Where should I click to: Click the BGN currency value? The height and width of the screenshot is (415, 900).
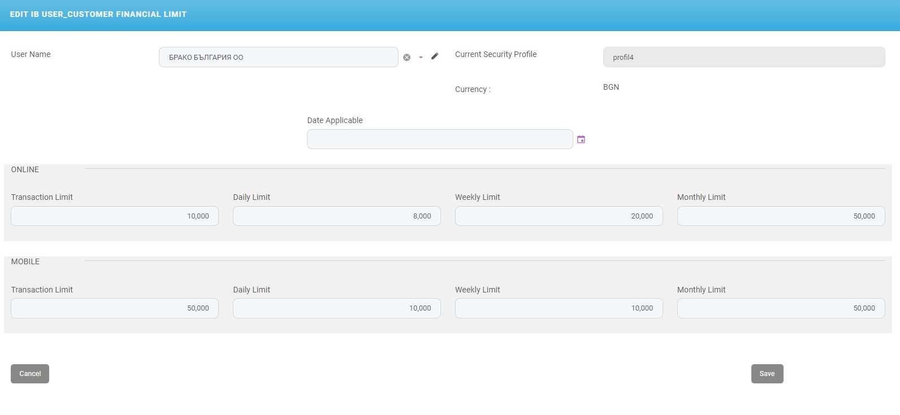(x=611, y=87)
